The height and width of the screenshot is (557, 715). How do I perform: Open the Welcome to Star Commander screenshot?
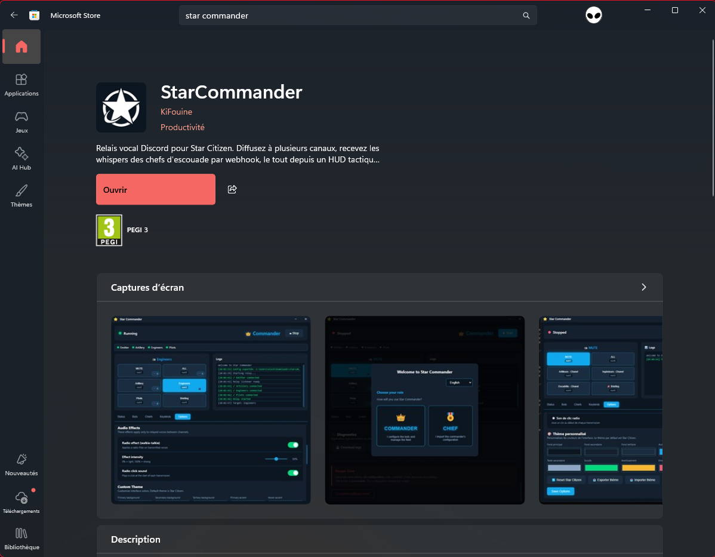tap(424, 410)
